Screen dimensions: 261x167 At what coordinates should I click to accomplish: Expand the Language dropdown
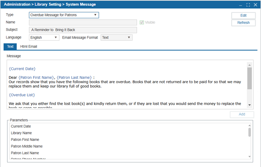[56, 38]
